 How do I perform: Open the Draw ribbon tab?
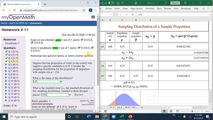(x=125, y=8)
